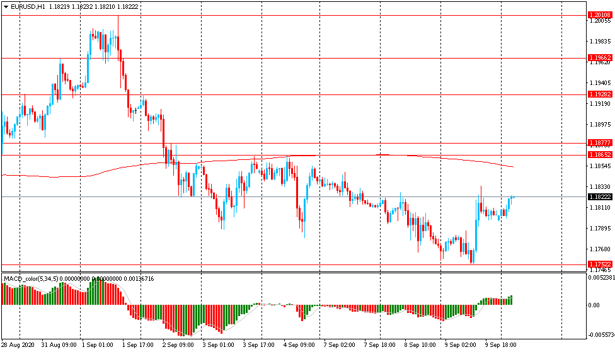Click the 0.00 MACD scale value
615x352 pixels.
tap(594, 305)
